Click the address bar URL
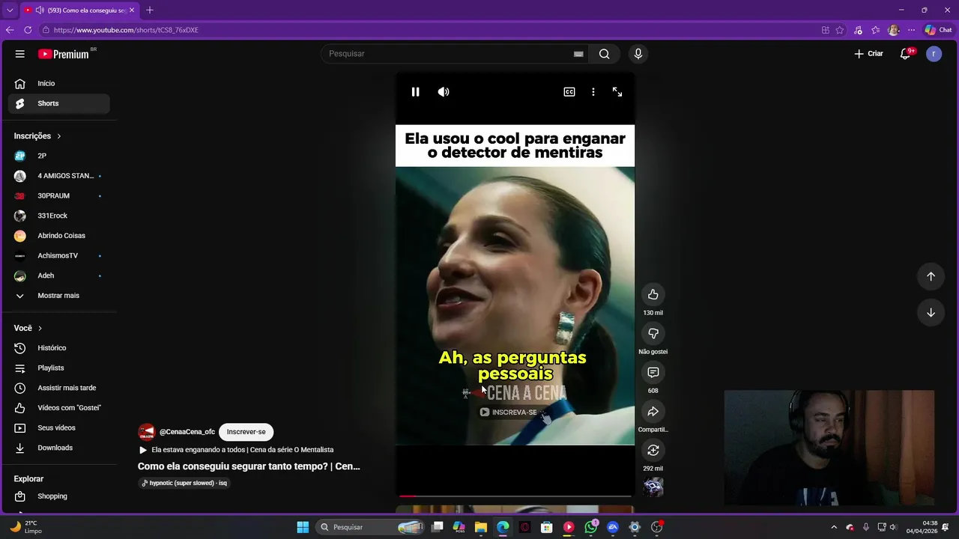The width and height of the screenshot is (959, 539). (x=126, y=30)
